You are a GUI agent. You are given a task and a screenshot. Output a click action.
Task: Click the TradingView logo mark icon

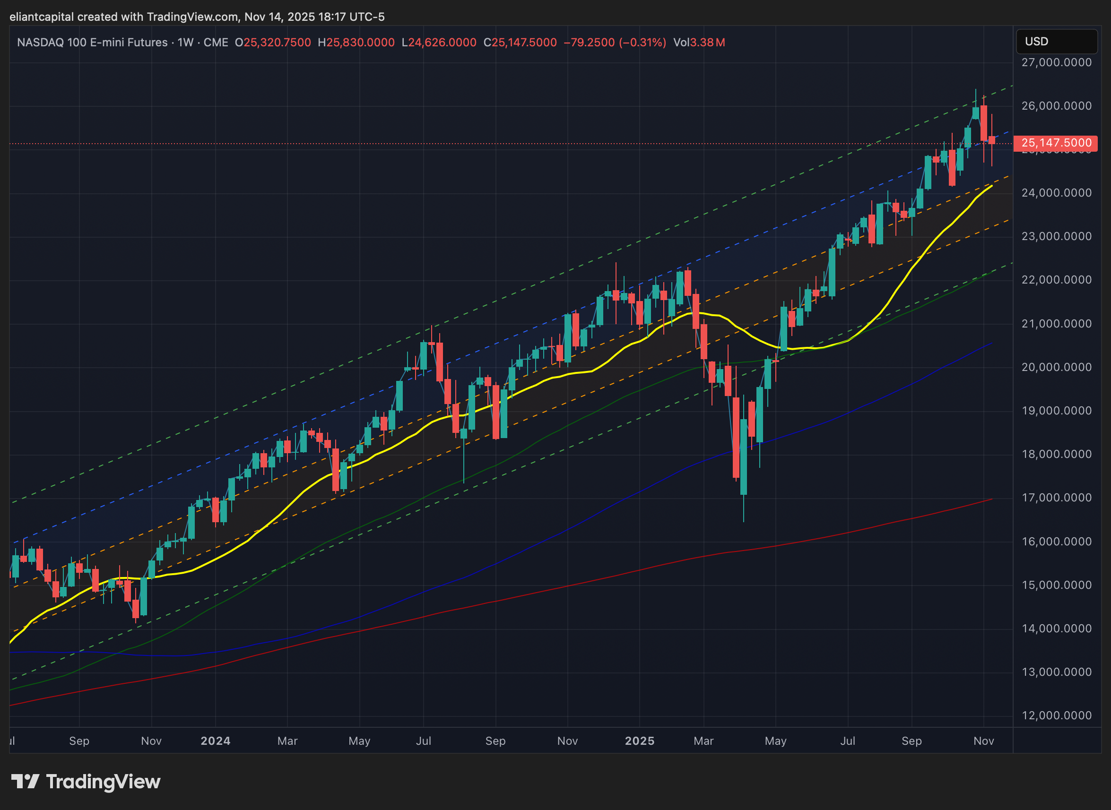25,781
